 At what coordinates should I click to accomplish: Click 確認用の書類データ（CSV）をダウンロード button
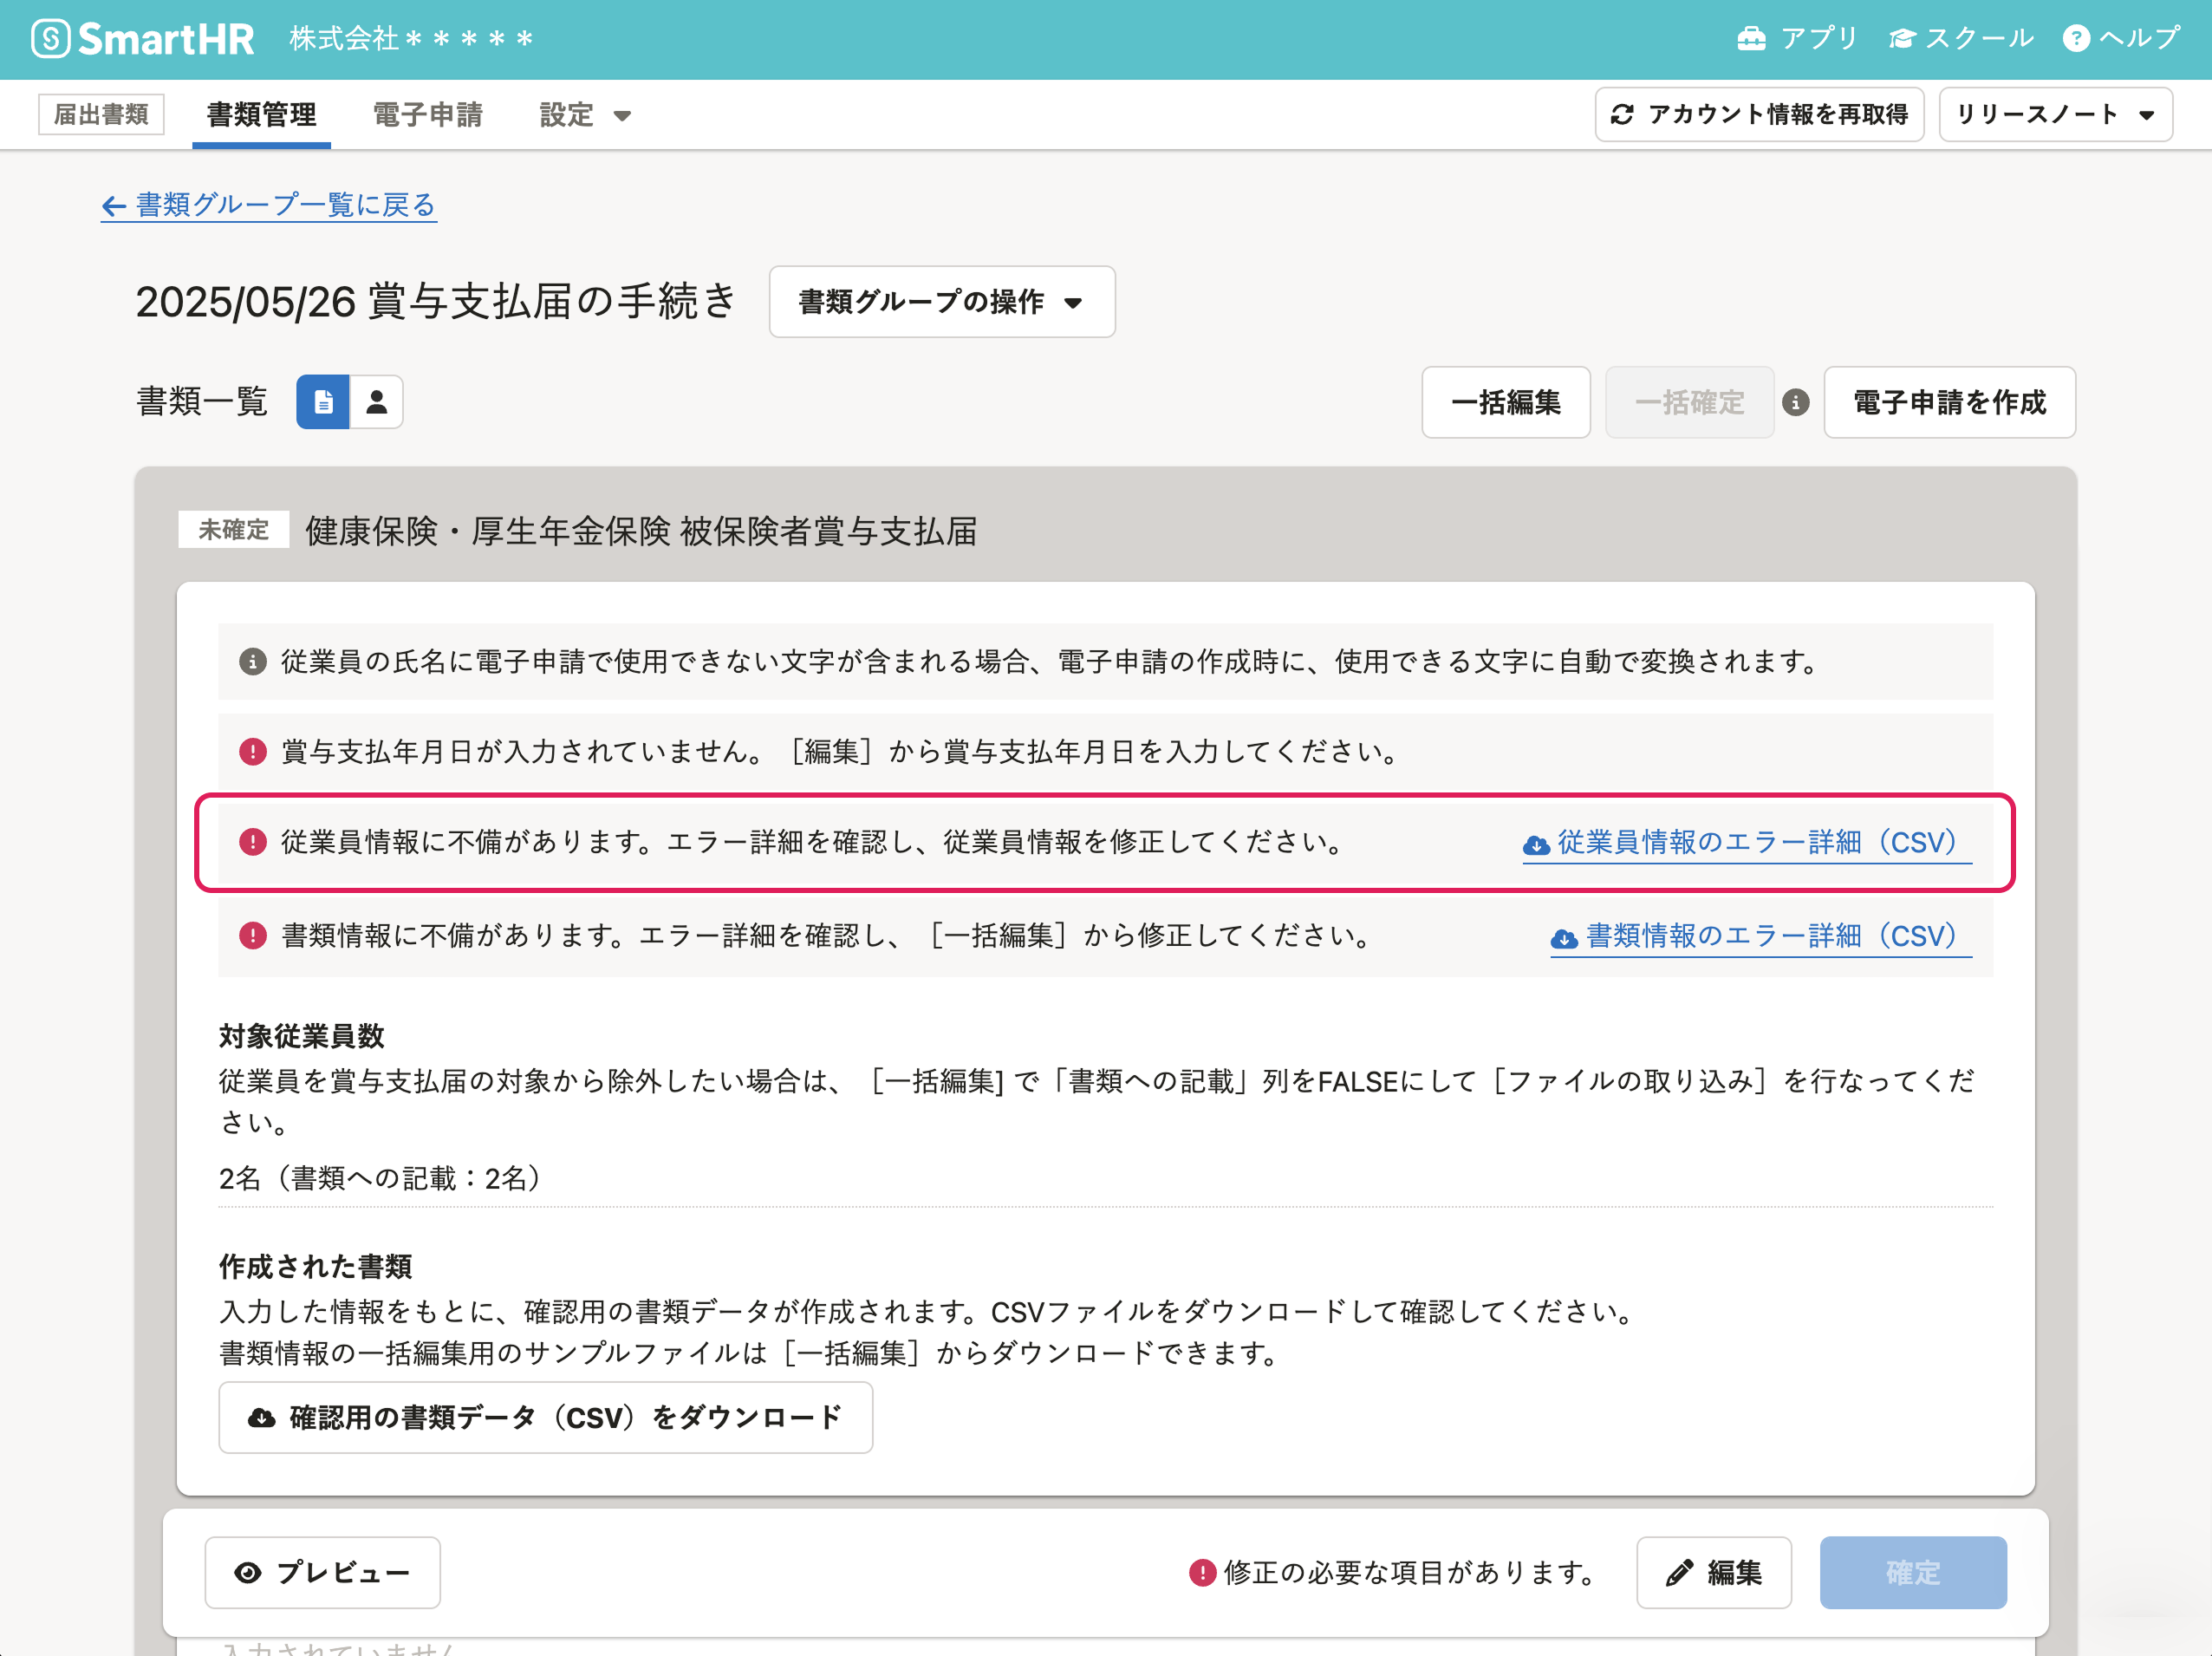(545, 1417)
